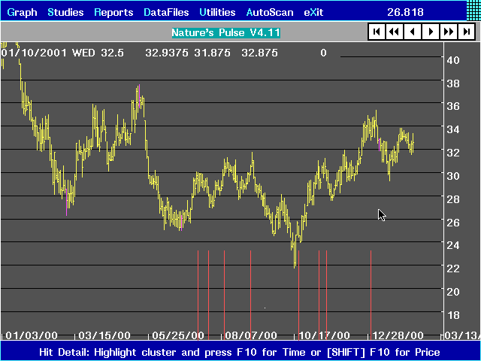The height and width of the screenshot is (361, 481).
Task: Step forward one bar with right arrow
Action: coord(430,32)
